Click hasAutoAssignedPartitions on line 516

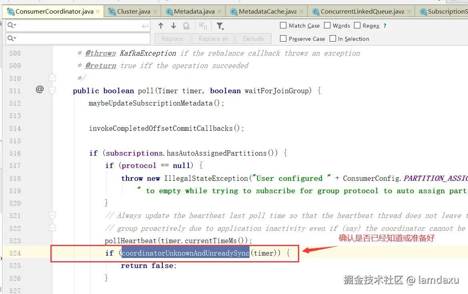coord(216,153)
